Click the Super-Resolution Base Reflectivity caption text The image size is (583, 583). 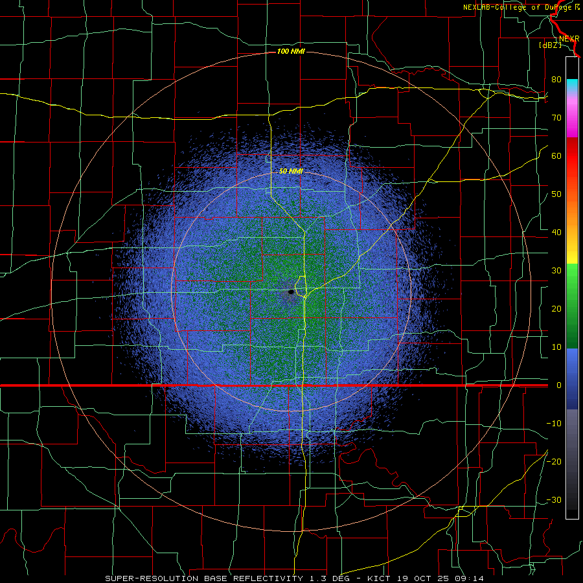[203, 578]
